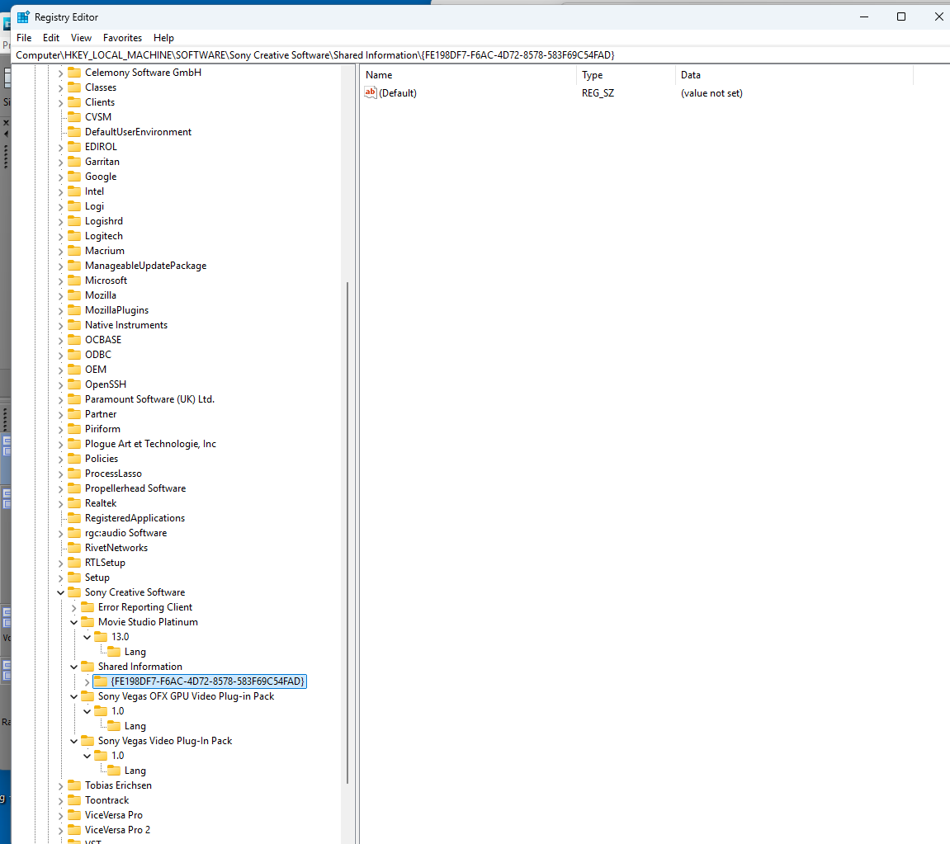Open the Edit menu
The image size is (950, 844).
51,37
